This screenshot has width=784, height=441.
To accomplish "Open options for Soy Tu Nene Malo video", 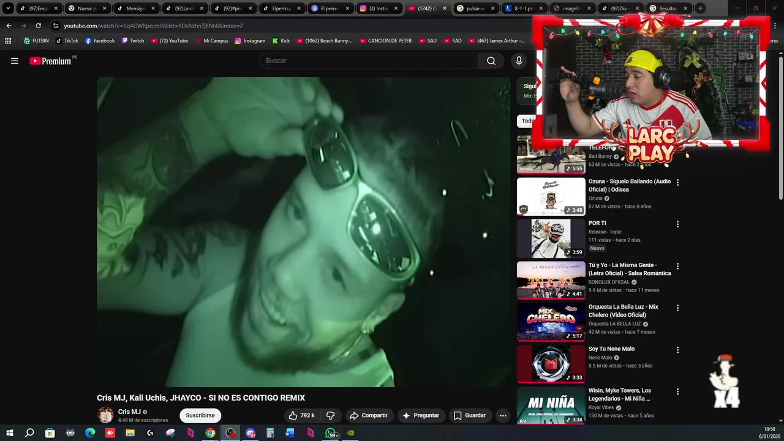I will tap(677, 350).
